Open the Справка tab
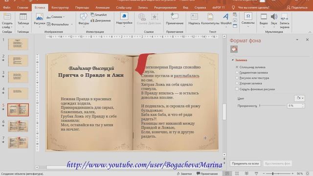 (x=200, y=8)
